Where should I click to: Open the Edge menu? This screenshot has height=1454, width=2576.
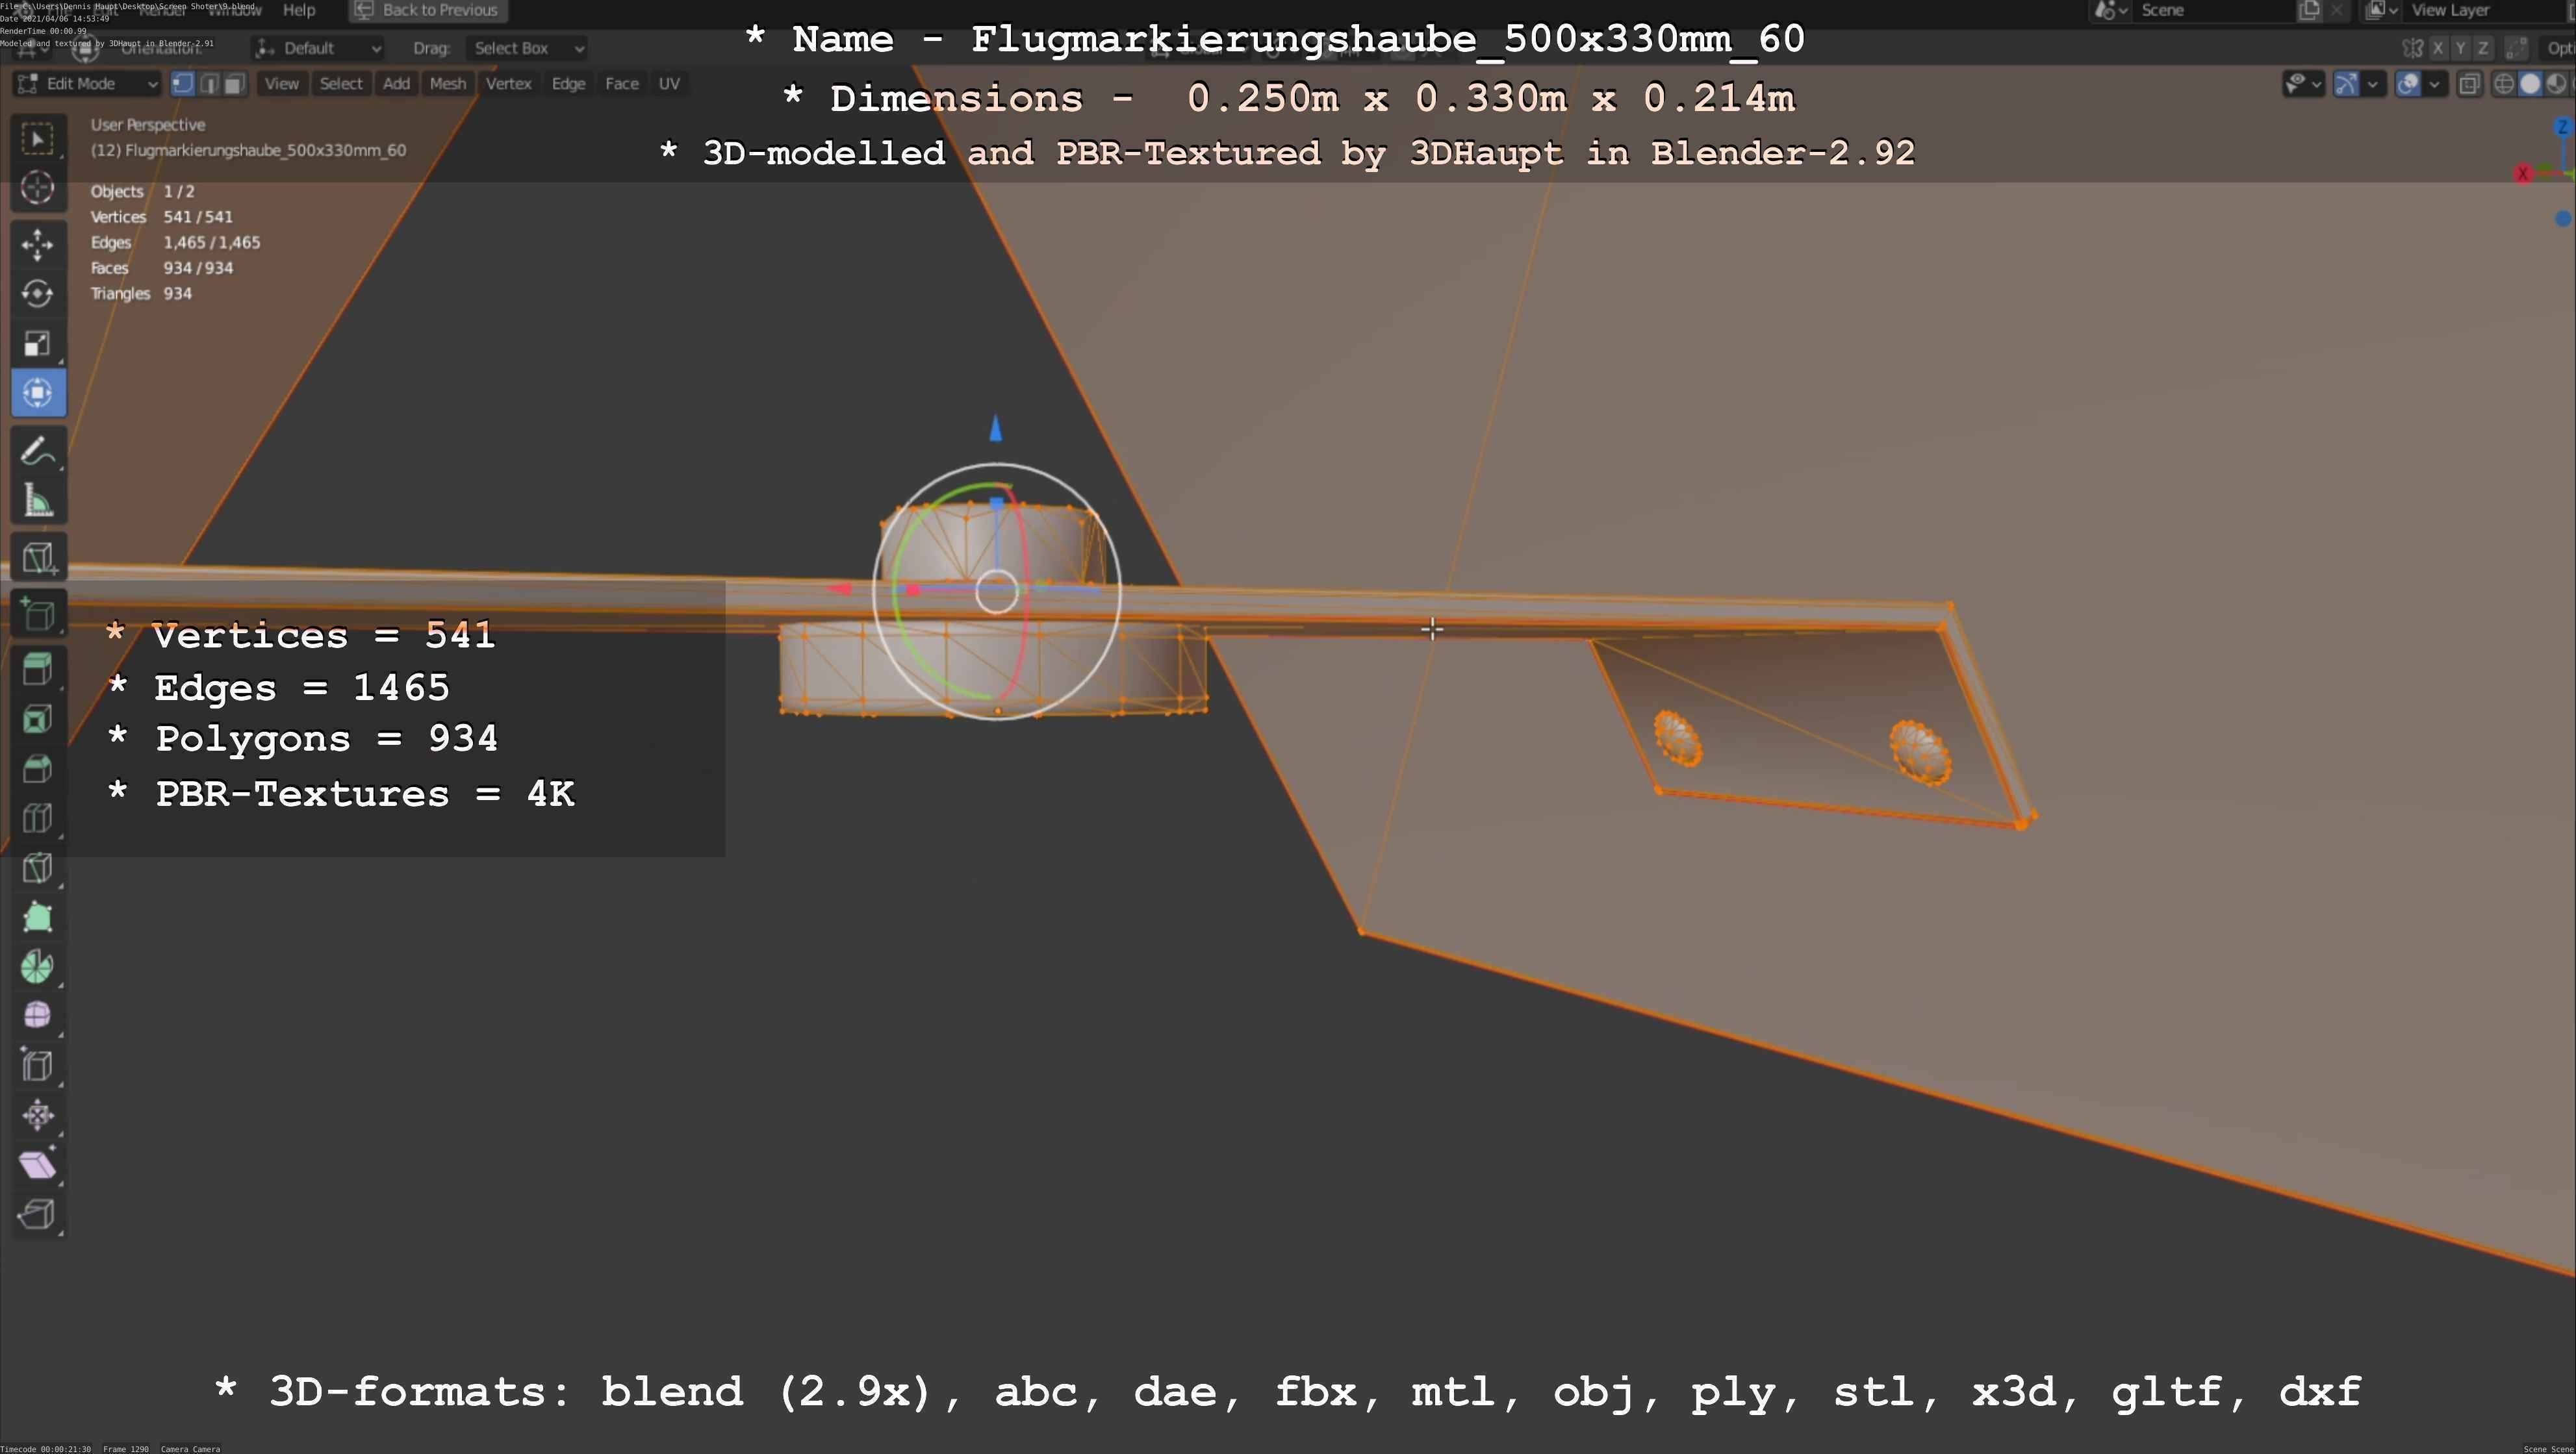[x=569, y=84]
